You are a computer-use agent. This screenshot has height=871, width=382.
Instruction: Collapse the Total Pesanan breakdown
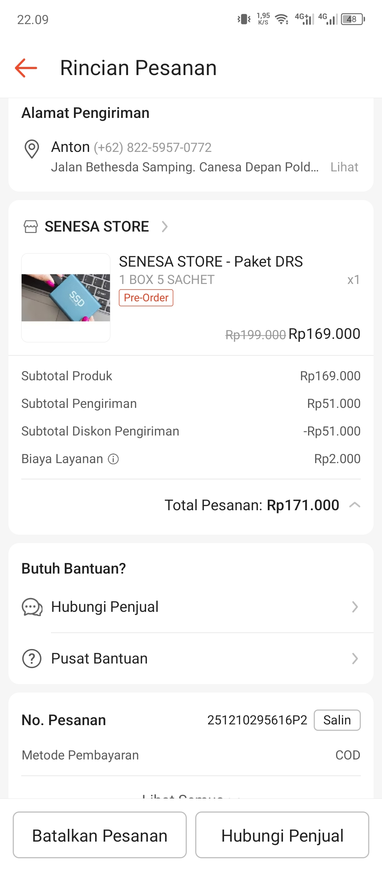pyautogui.click(x=355, y=505)
